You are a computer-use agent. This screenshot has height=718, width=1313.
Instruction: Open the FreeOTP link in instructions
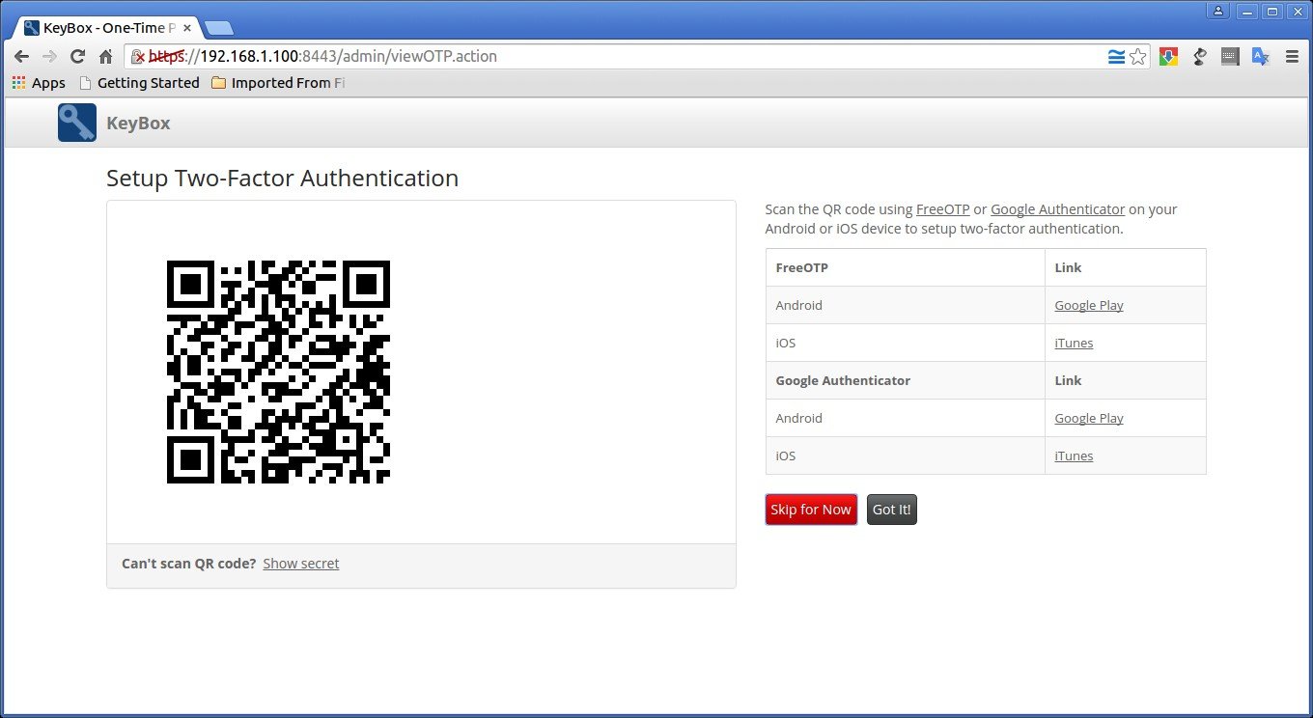point(942,209)
